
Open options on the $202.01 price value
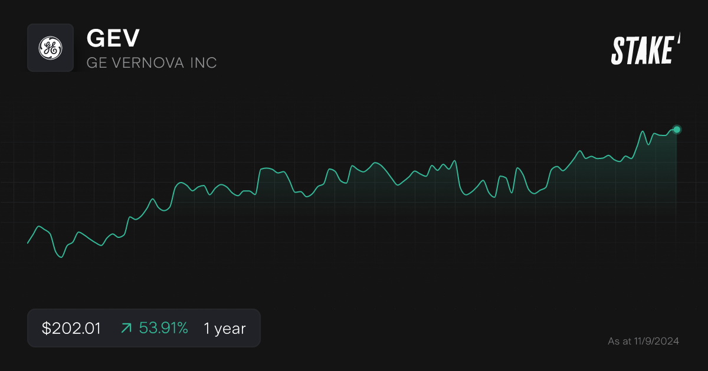(x=71, y=328)
